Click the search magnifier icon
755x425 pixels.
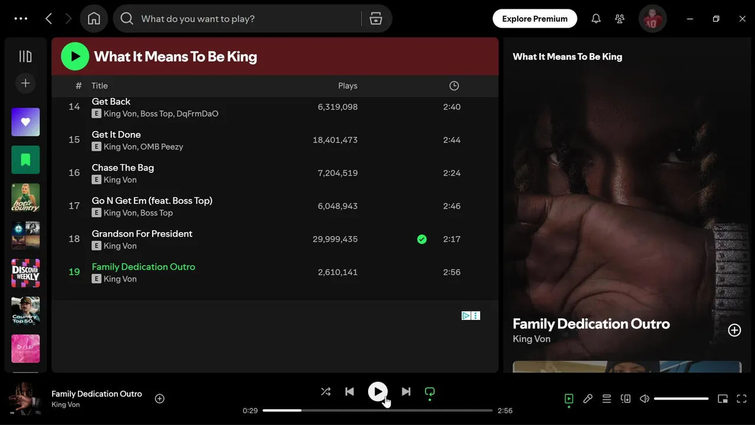[127, 19]
